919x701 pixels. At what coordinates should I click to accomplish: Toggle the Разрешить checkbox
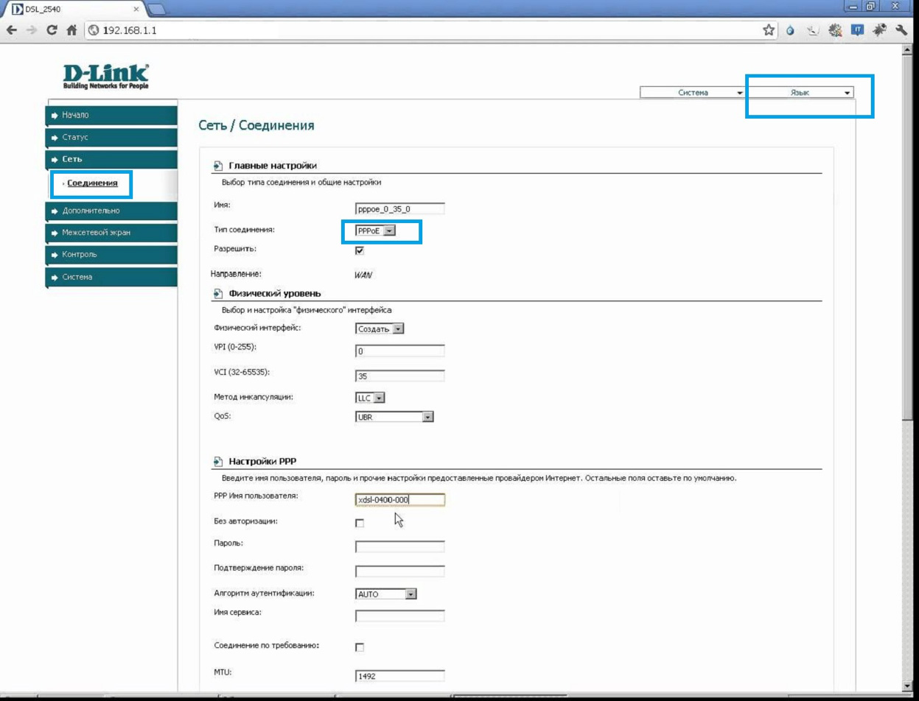pyautogui.click(x=360, y=250)
